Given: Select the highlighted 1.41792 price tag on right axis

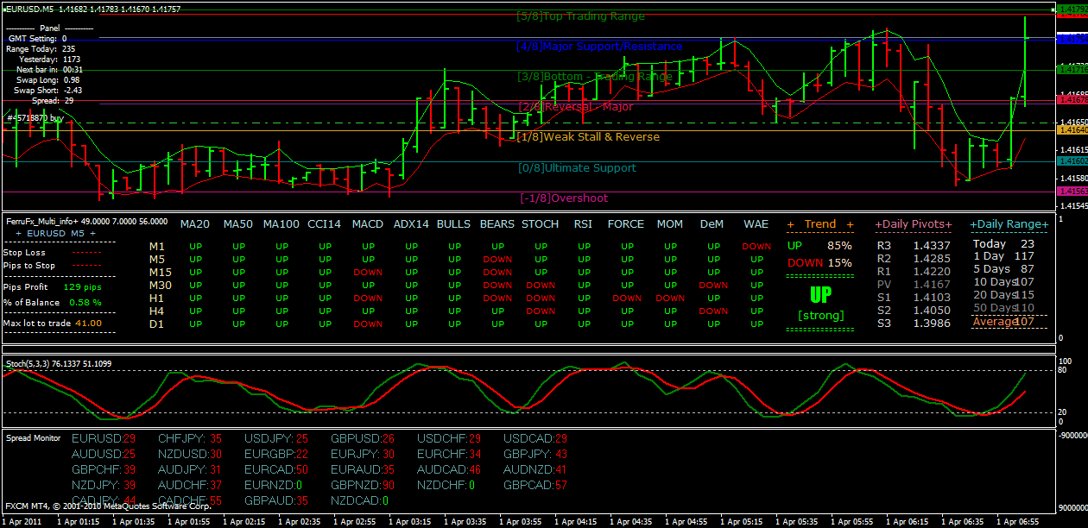Looking at the screenshot, I should click(x=1072, y=8).
